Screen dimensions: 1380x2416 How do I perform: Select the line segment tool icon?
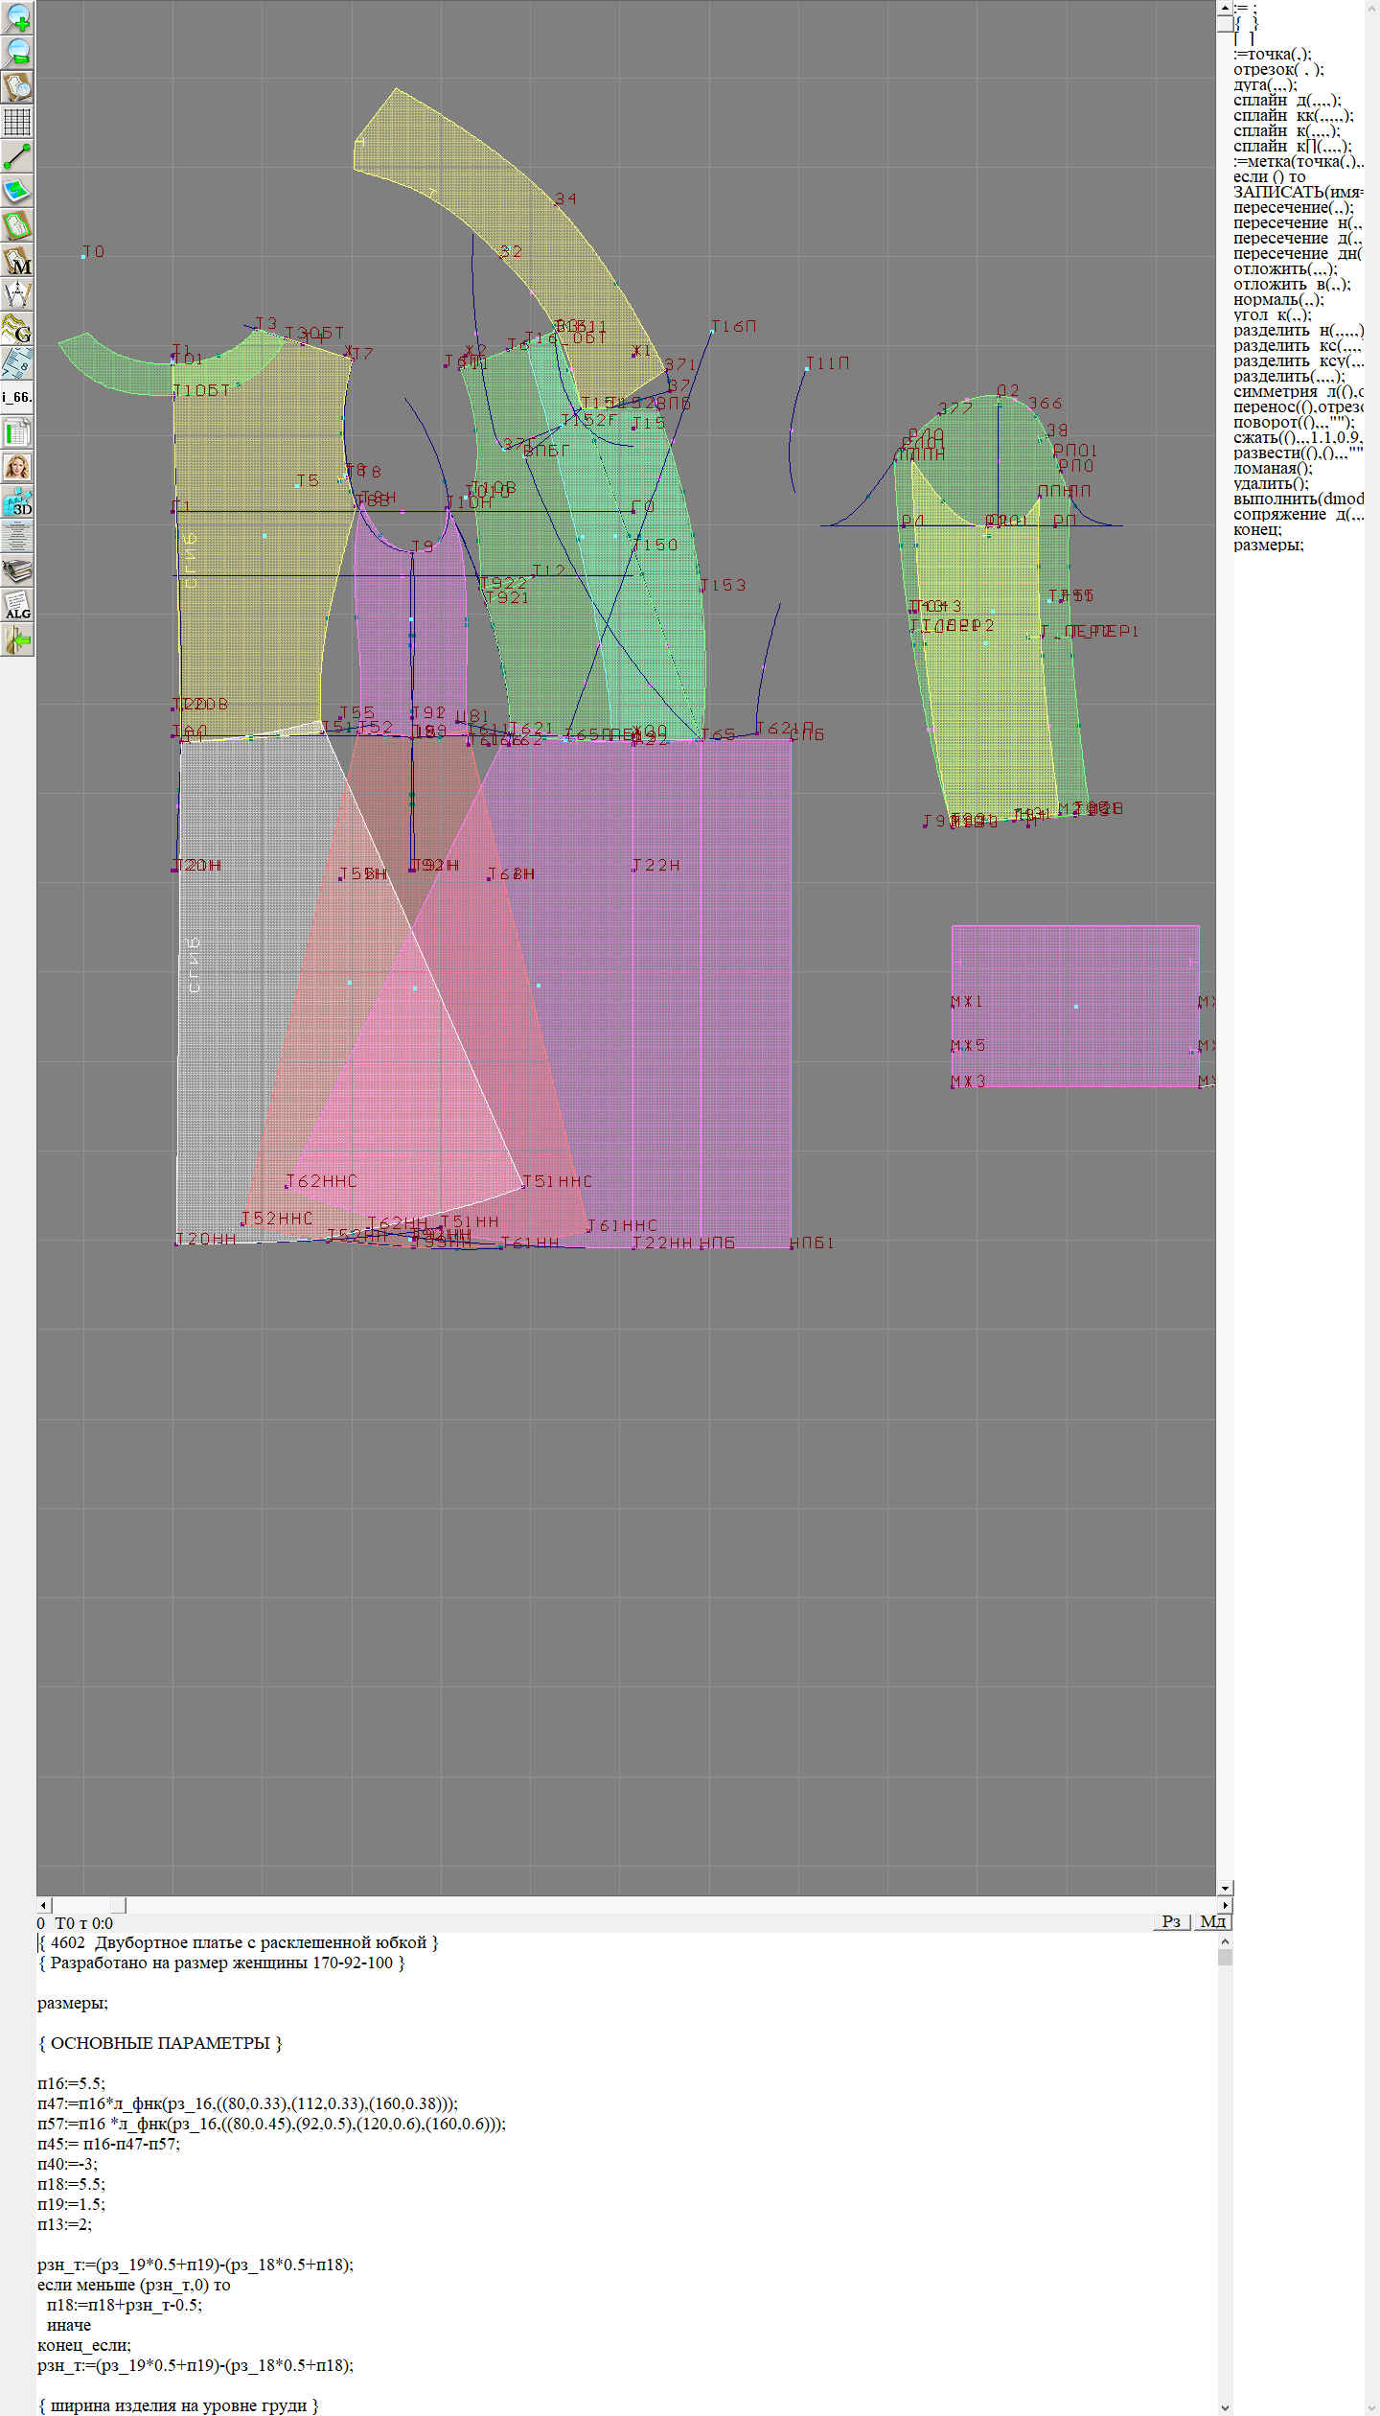tap(17, 156)
